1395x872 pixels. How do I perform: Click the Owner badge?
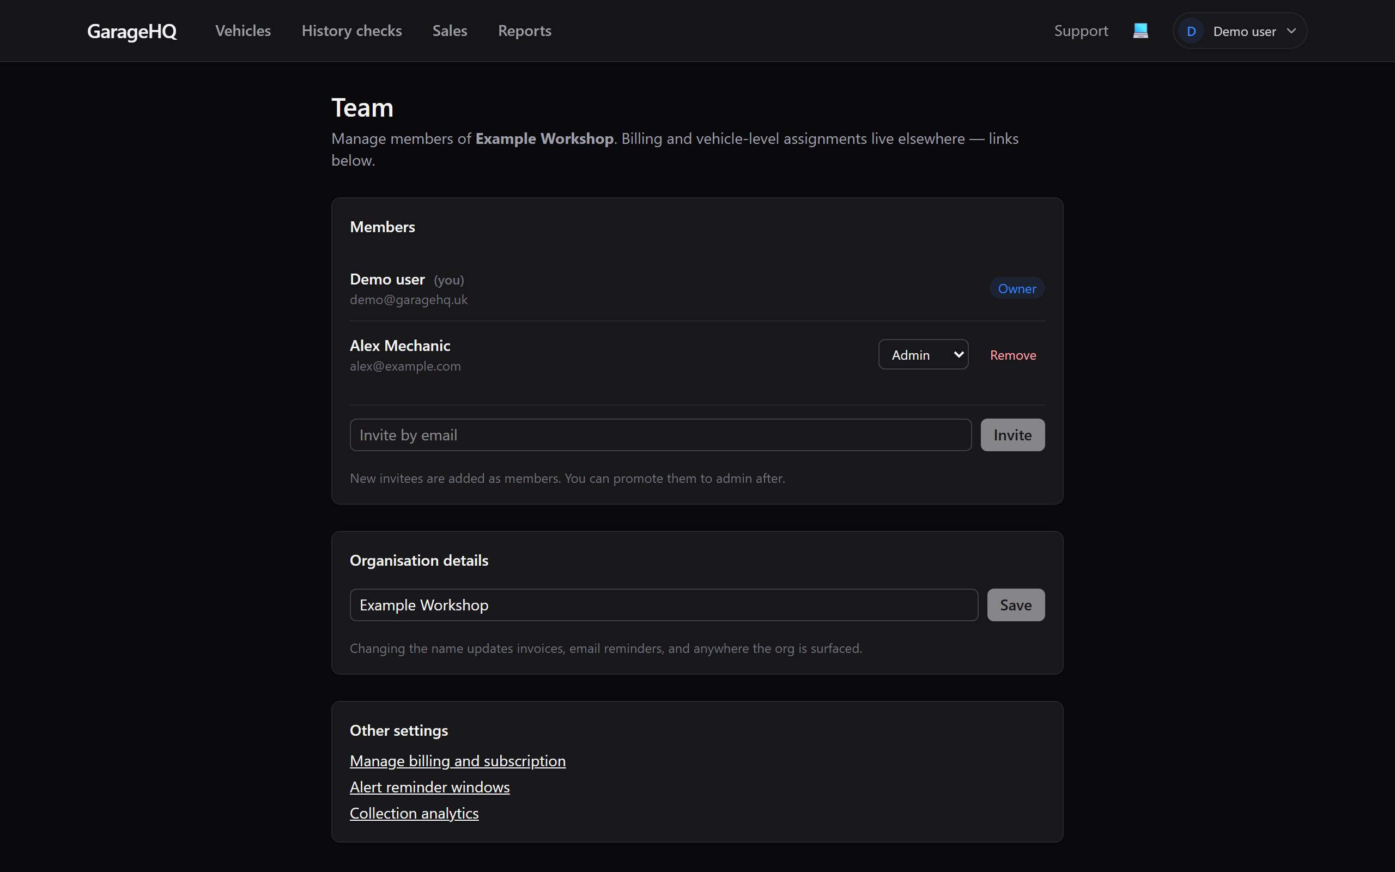click(x=1017, y=288)
